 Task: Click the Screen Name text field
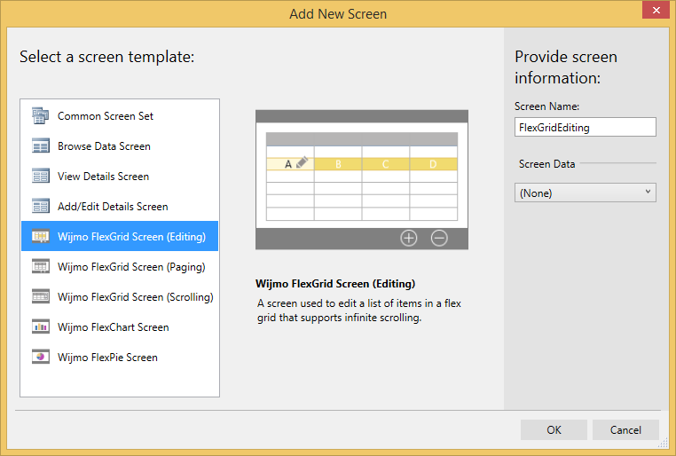(585, 127)
